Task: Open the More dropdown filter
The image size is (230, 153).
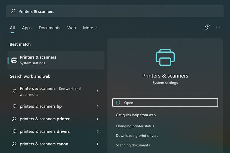Action: click(x=90, y=28)
